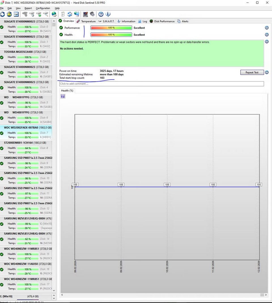272x303 pixels.
Task: Click help icon next to Repeat Test
Action: pyautogui.click(x=267, y=72)
